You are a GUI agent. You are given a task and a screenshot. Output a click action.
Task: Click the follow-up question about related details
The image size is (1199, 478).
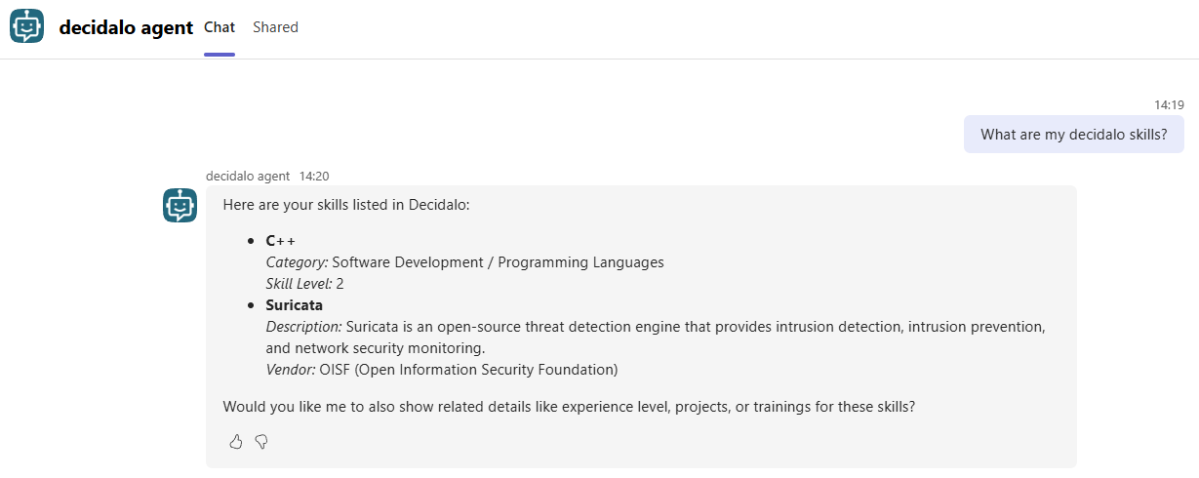pos(569,407)
